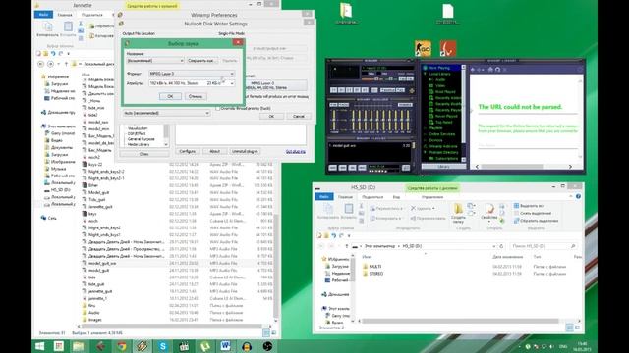The height and width of the screenshot is (353, 629).
Task: Open Winamp from the taskbar
Action: (143, 346)
